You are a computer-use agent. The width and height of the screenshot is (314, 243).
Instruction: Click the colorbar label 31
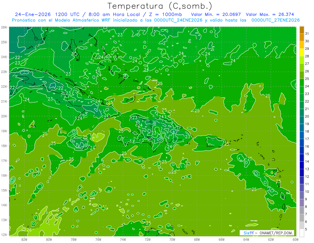click(x=307, y=34)
